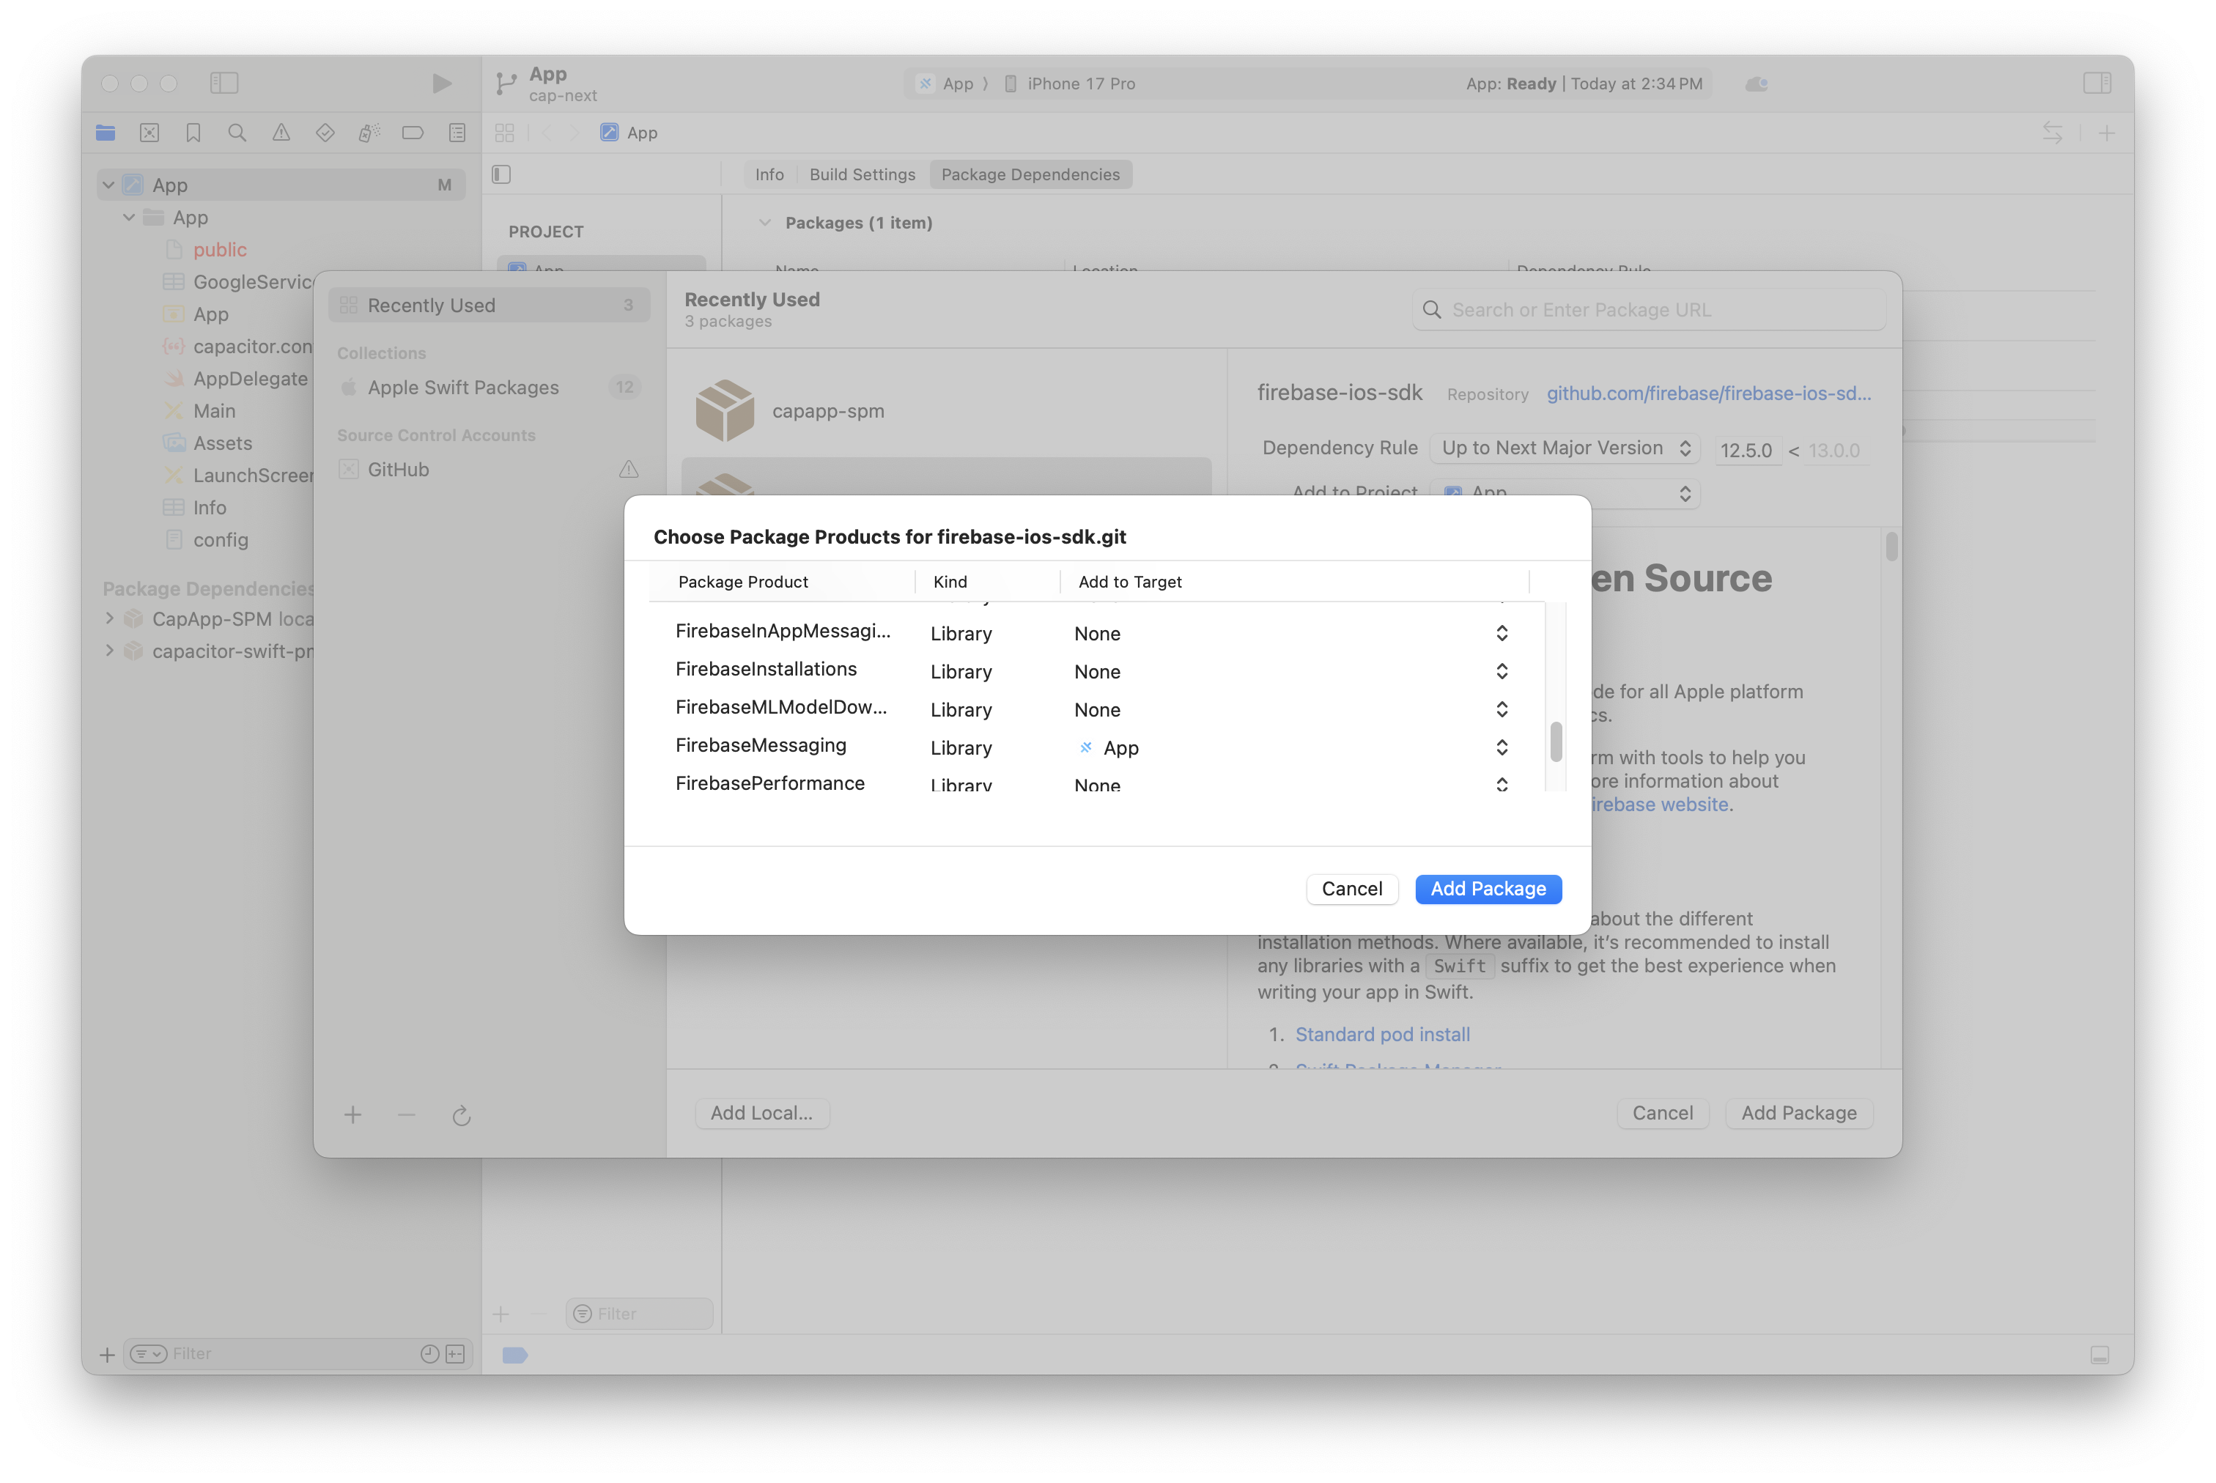Click the Run play button
Viewport: 2216px width, 1483px height.
point(440,84)
